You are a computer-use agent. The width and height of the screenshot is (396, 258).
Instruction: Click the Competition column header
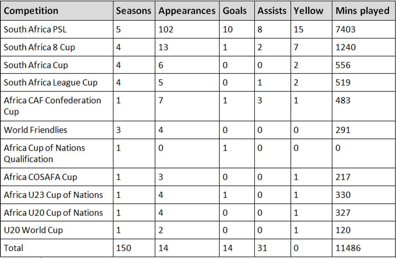pos(31,11)
